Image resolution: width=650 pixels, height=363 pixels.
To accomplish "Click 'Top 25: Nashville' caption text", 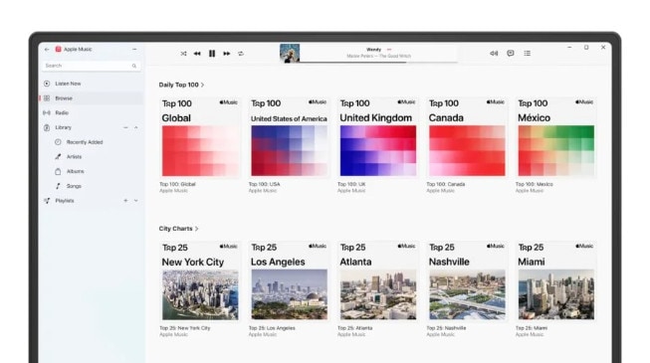I will tap(447, 328).
